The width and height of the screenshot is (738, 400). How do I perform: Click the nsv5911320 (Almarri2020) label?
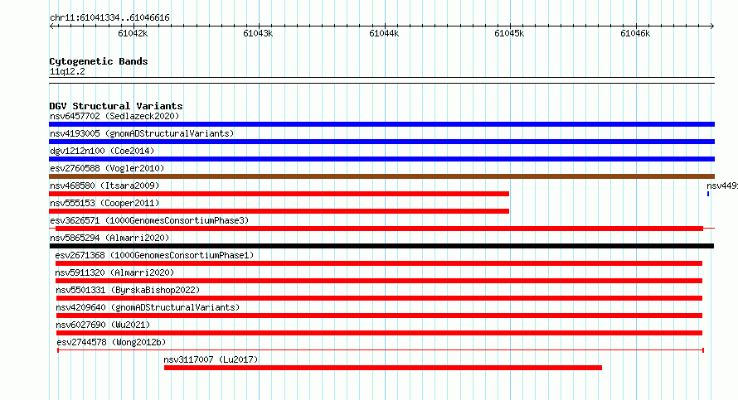click(114, 272)
